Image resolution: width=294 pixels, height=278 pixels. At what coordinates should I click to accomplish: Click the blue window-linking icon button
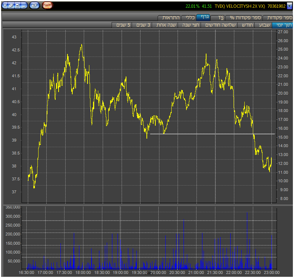pyautogui.click(x=34, y=6)
